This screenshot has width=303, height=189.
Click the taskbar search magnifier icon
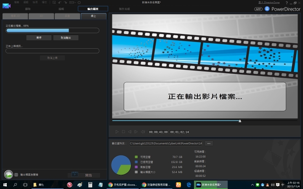[x=15, y=185]
